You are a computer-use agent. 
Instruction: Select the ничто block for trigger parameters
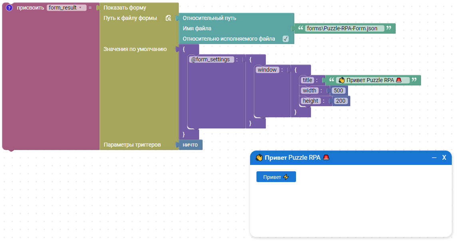point(191,145)
